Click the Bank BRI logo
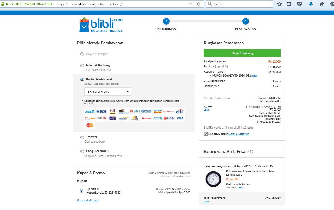Image resolution: width=334 pixels, height=210 pixels. click(x=146, y=112)
